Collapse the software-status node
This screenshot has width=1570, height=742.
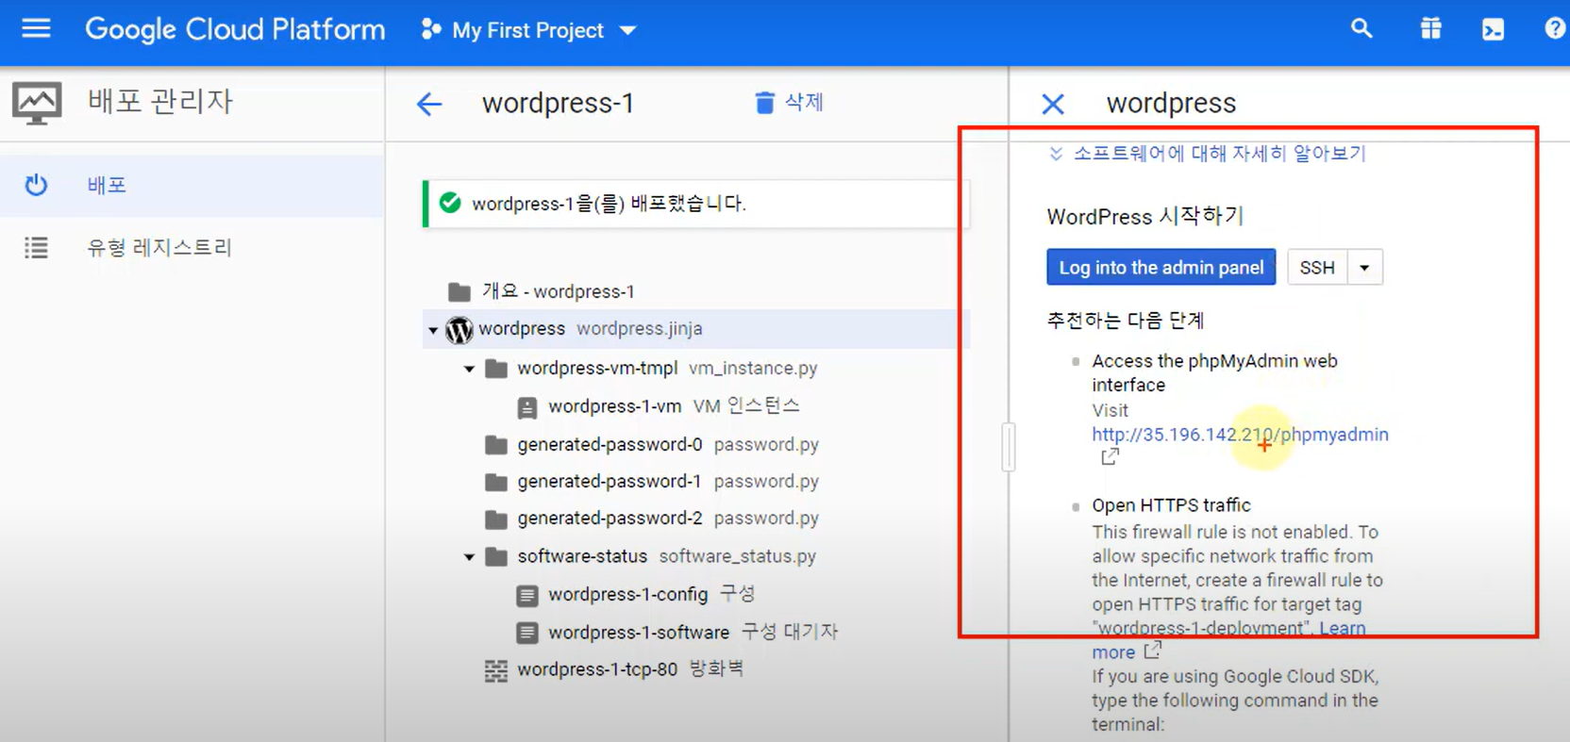tap(469, 557)
